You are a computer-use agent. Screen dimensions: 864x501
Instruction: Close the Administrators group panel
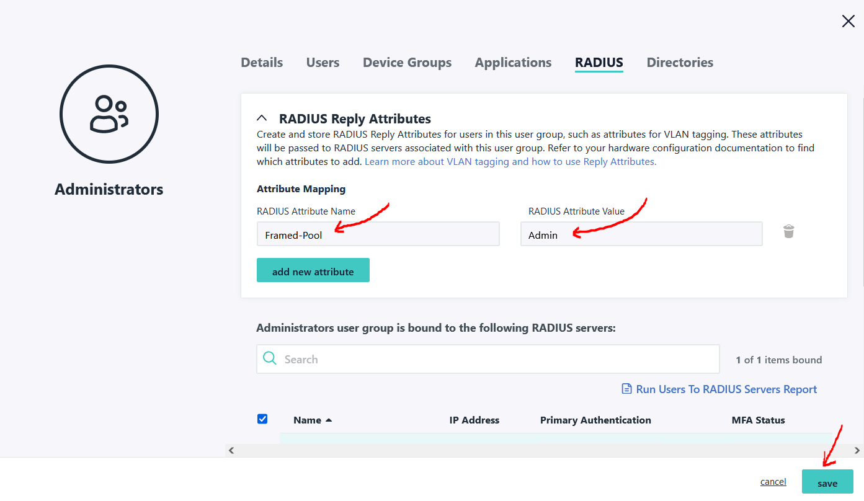tap(848, 20)
